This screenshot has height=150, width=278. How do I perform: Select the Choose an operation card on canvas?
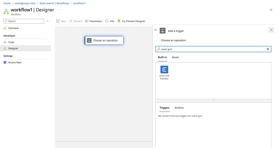[x=104, y=41]
